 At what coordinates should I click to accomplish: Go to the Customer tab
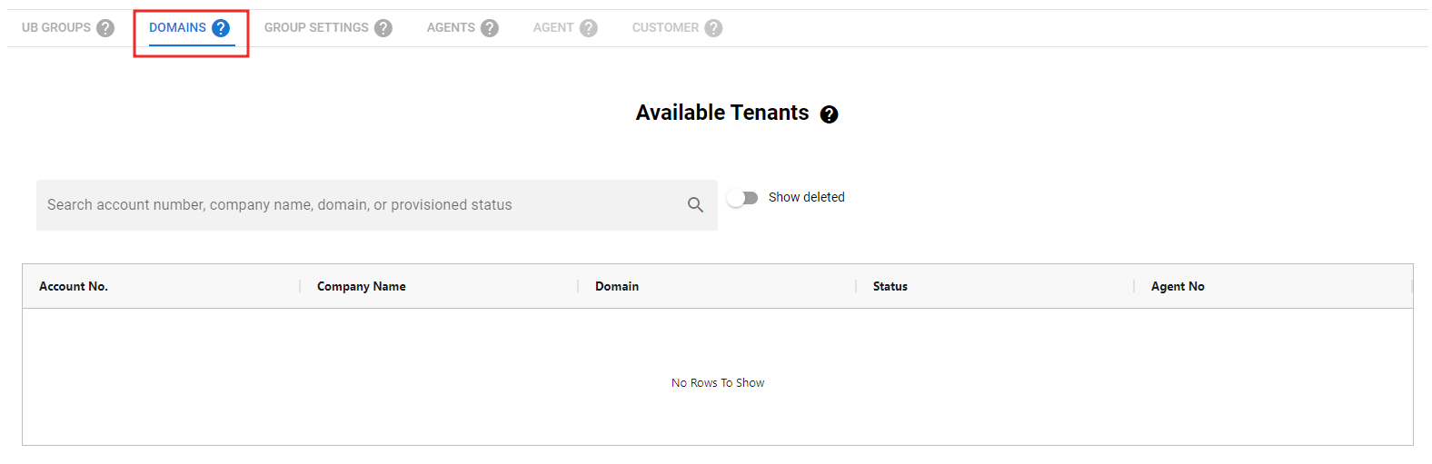665,28
